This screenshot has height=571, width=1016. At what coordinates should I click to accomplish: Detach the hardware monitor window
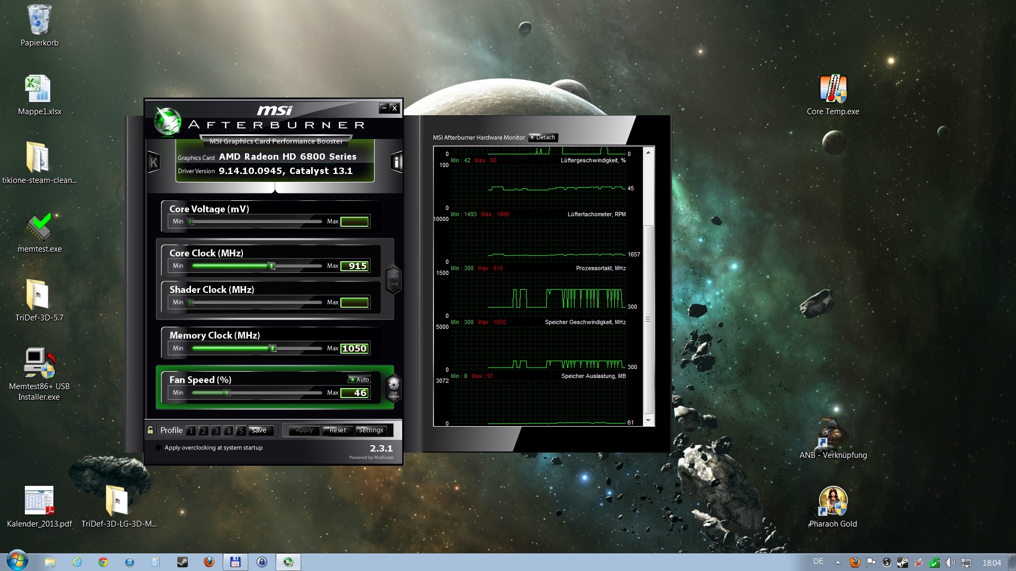543,137
